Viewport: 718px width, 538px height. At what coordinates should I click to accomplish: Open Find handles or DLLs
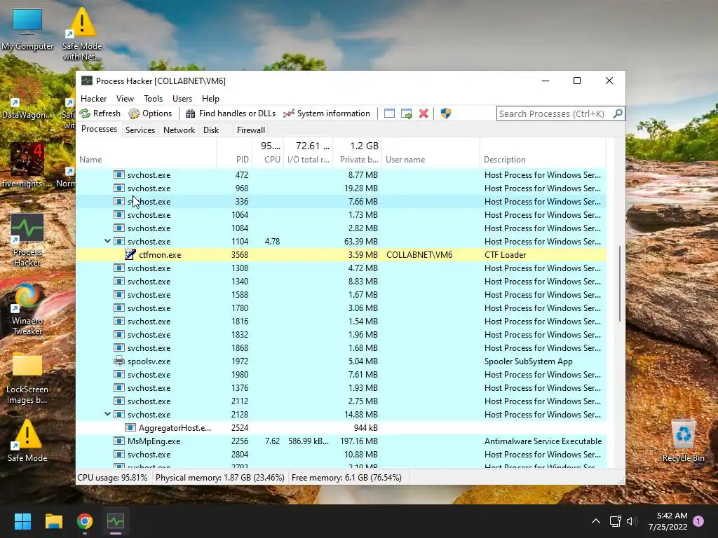tap(230, 113)
